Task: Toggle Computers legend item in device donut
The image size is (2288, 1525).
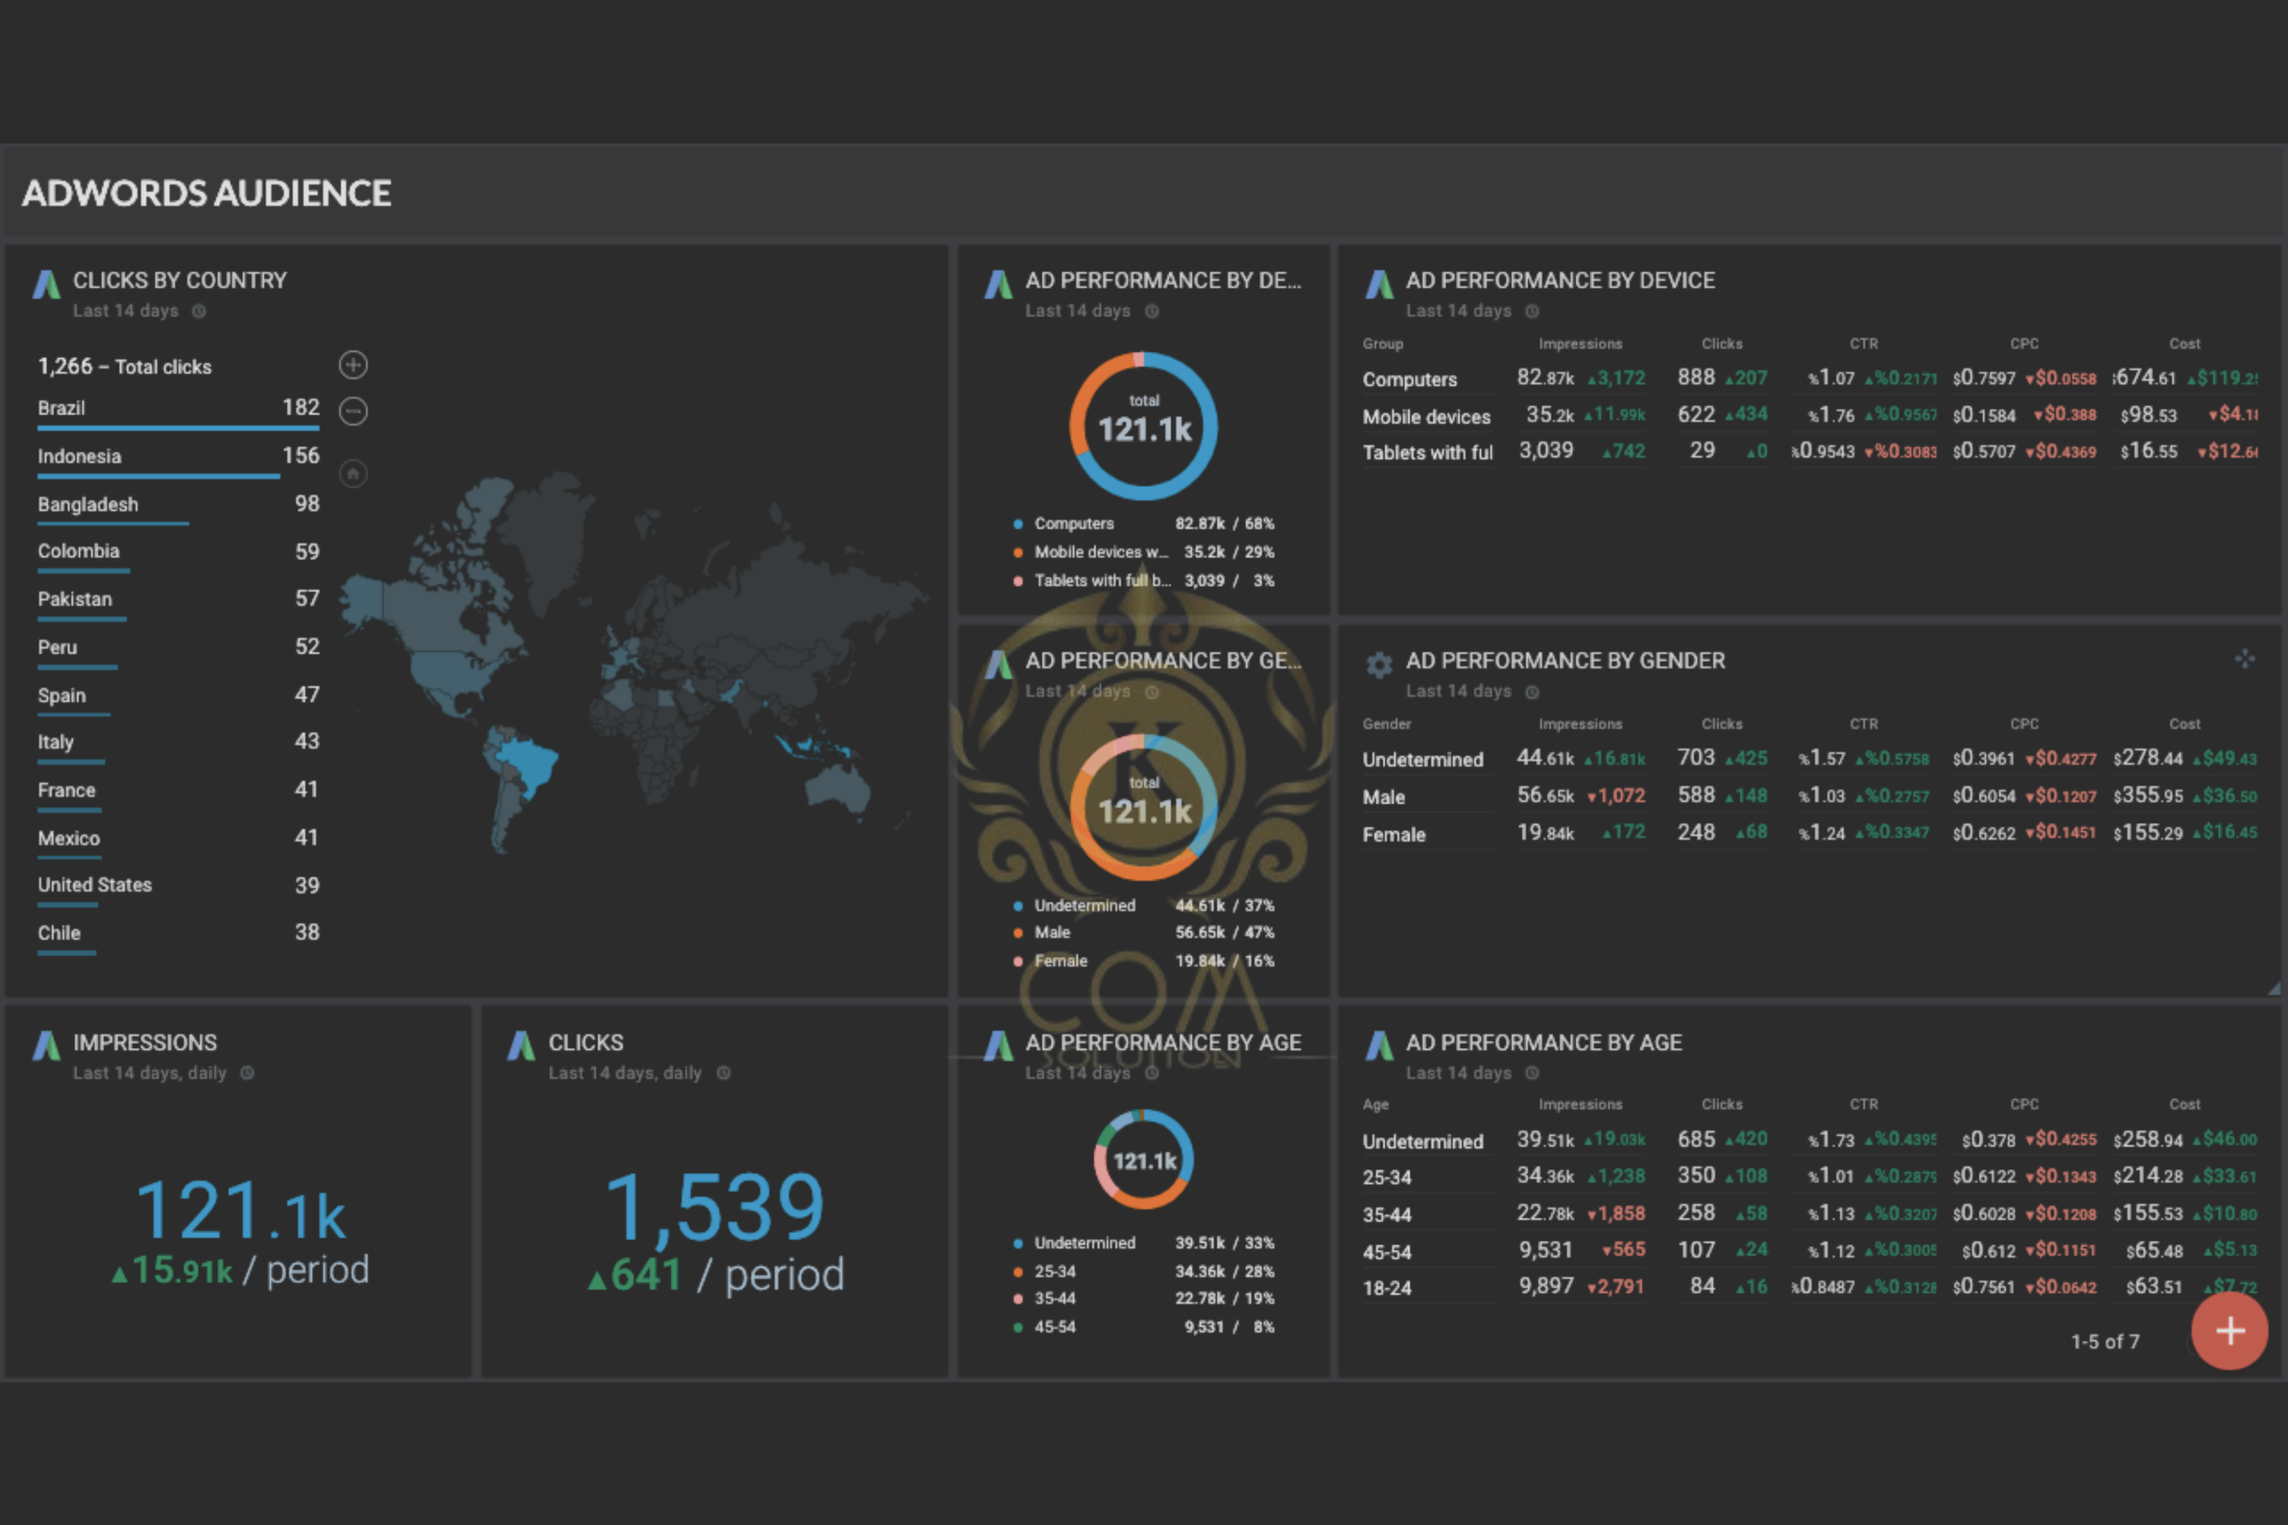Action: click(1073, 524)
